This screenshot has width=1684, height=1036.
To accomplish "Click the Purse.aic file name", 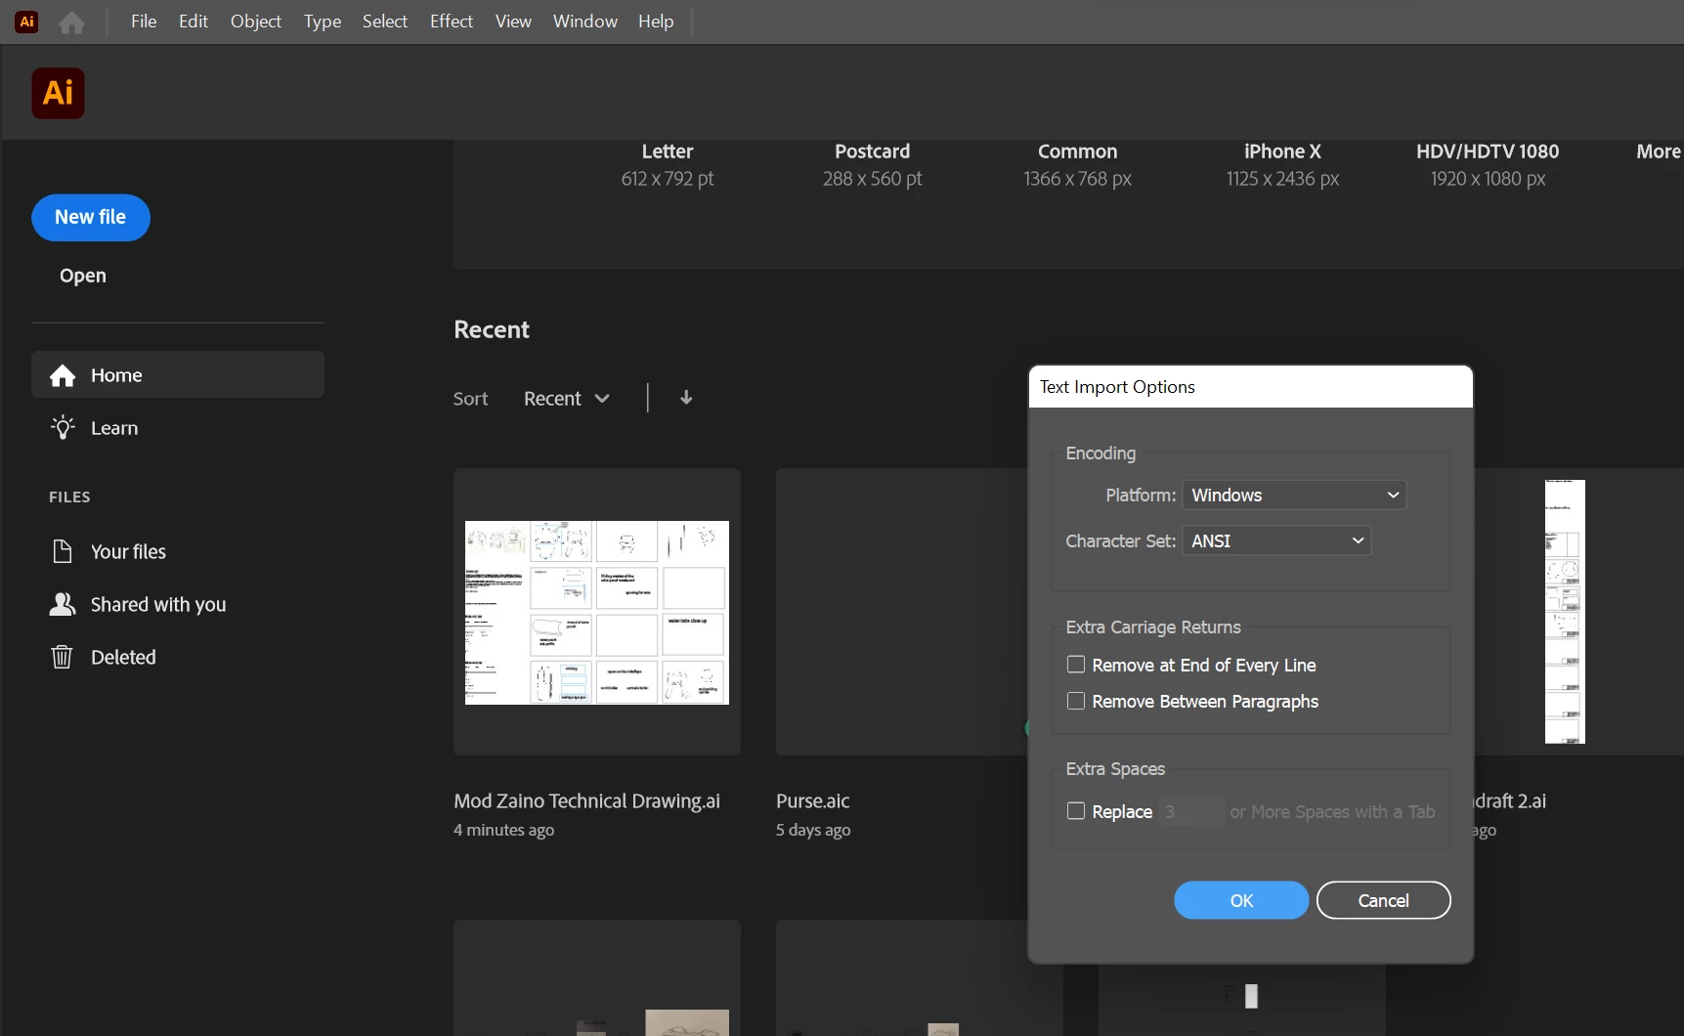I will pos(812,800).
